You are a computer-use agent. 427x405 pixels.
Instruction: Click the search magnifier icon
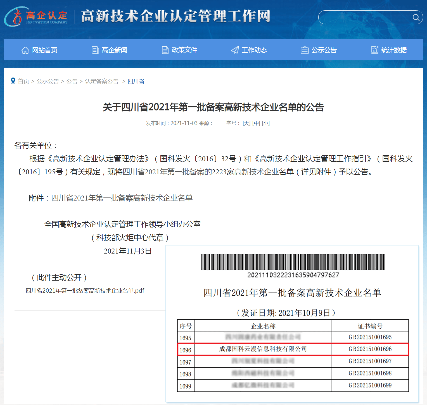[416, 18]
